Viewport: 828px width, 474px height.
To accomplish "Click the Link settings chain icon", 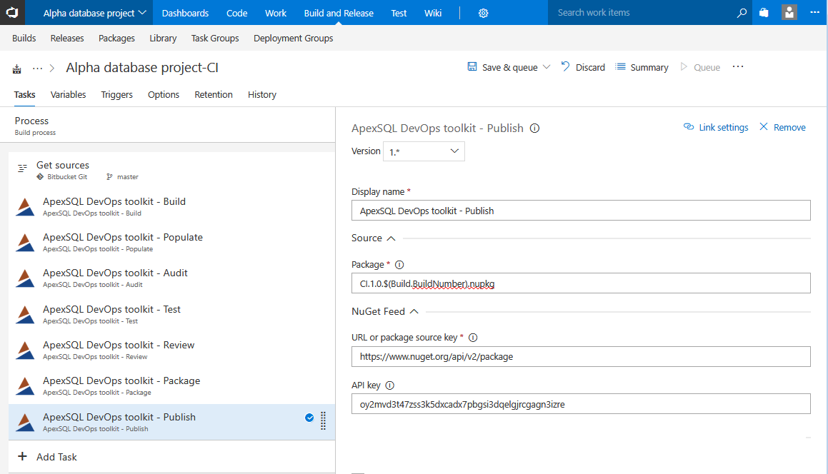I will [x=689, y=126].
